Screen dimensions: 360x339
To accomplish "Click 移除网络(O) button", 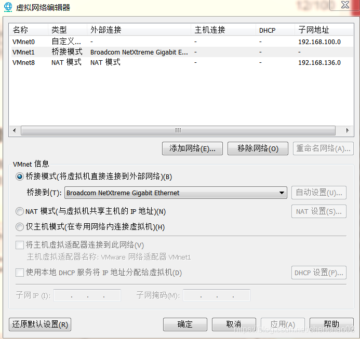I will [x=258, y=148].
